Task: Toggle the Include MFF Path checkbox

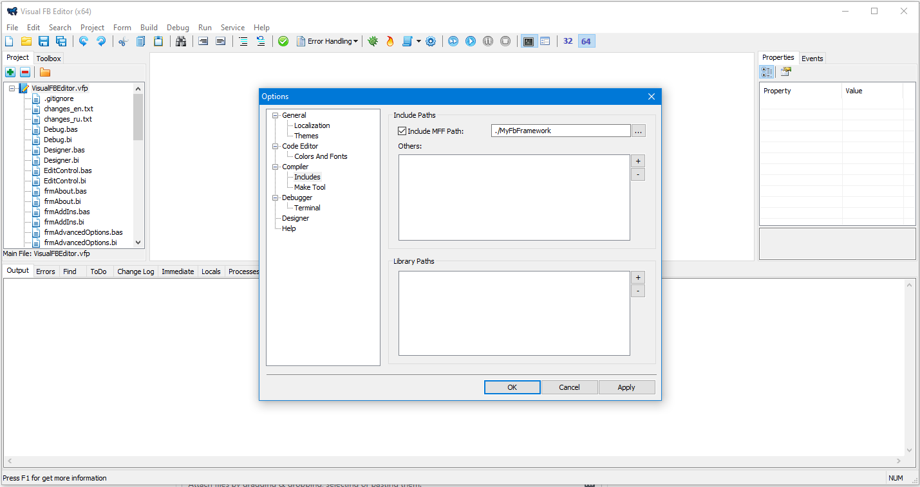Action: (x=402, y=130)
